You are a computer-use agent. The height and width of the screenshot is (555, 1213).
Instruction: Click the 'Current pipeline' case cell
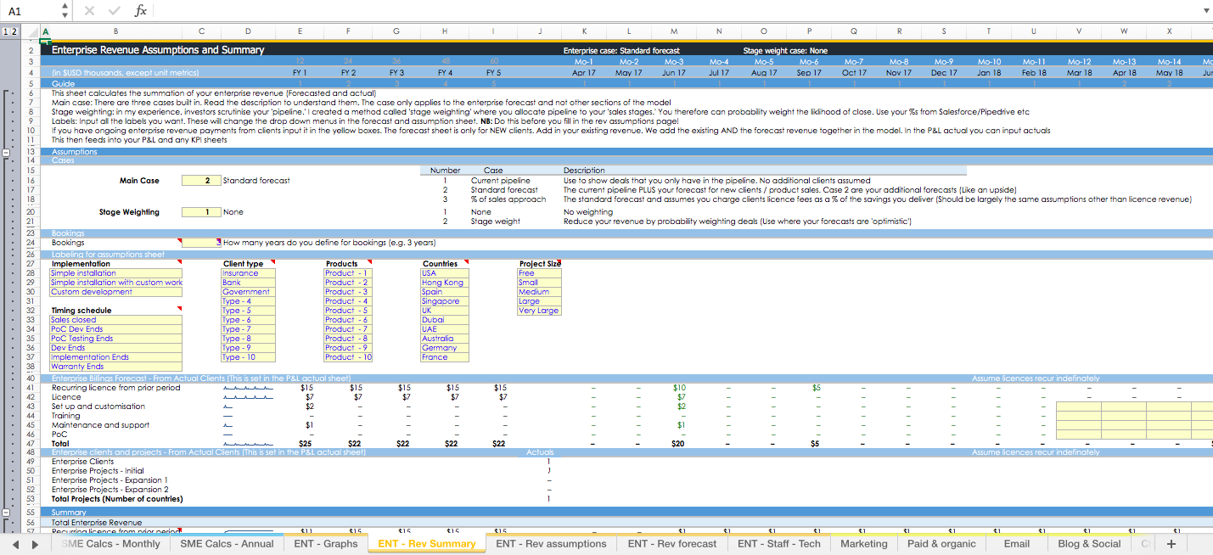pos(501,181)
